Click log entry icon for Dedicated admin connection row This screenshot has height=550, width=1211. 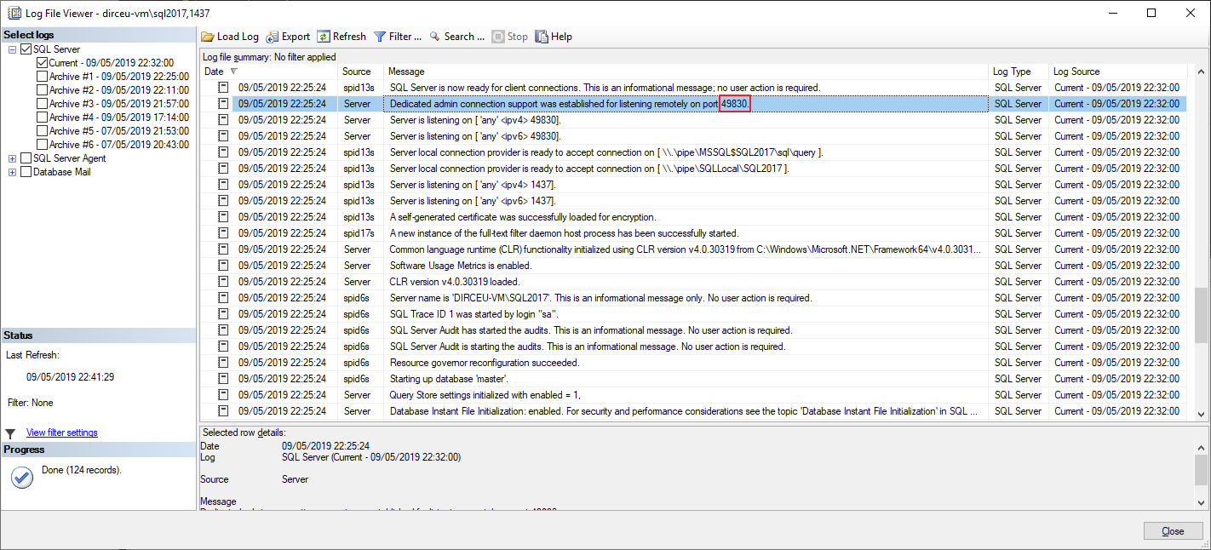(x=223, y=104)
